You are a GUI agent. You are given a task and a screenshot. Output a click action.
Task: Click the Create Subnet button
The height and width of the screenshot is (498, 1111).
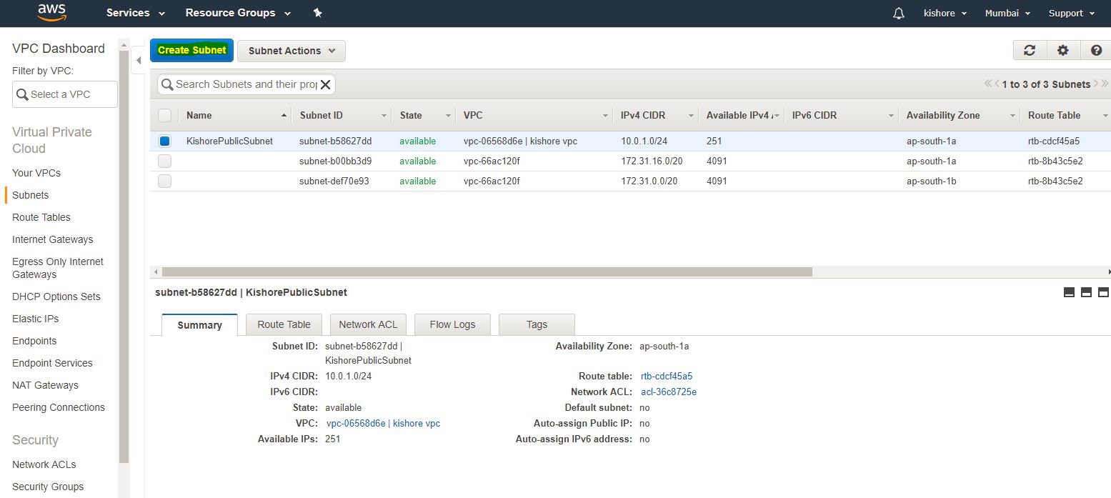tap(191, 51)
